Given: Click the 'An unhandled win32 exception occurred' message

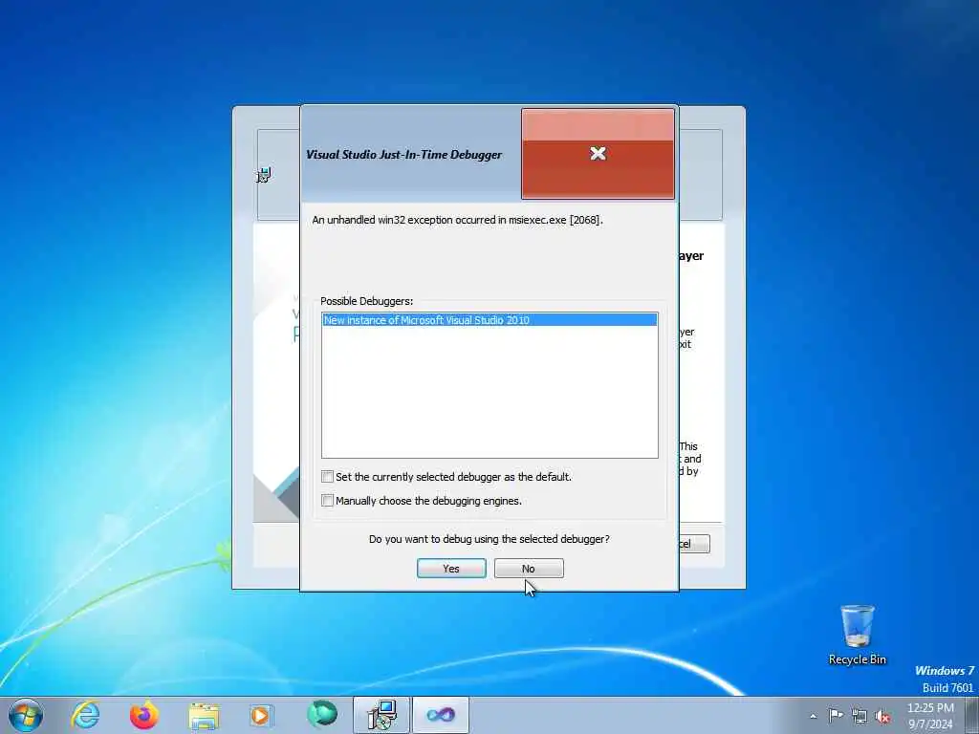Looking at the screenshot, I should pyautogui.click(x=458, y=220).
